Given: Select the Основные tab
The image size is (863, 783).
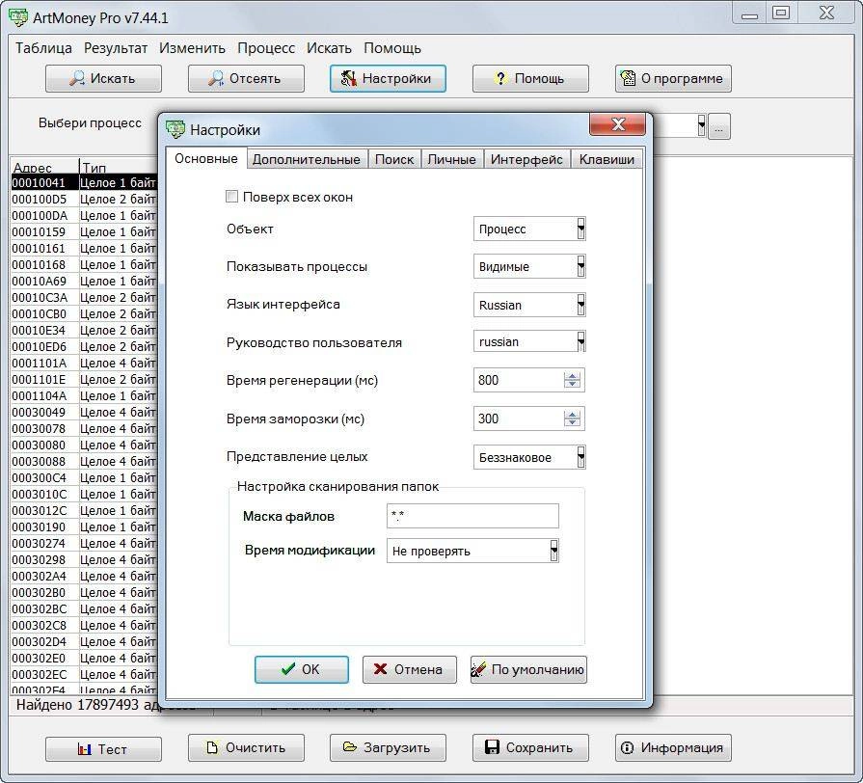Looking at the screenshot, I should point(206,158).
